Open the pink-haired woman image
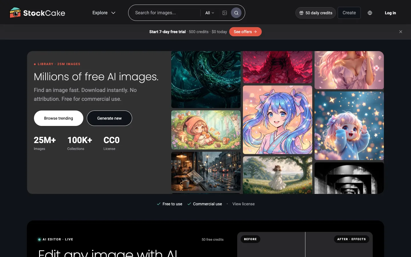The image size is (411, 257). [349, 70]
